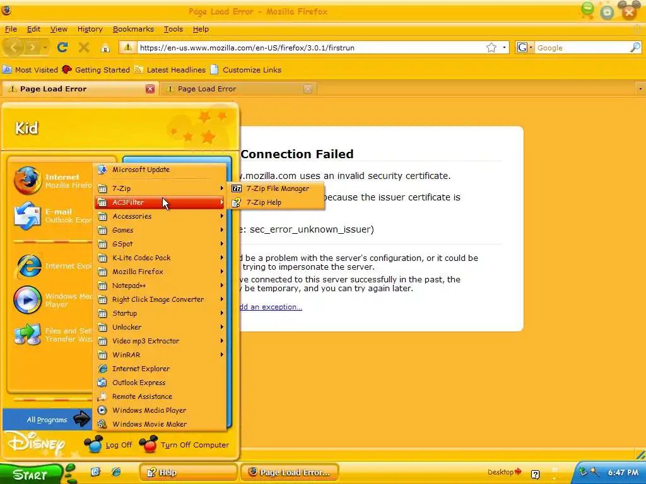Launch Internet Mozilla Firefox from Start menu
This screenshot has width=646, height=484.
tap(52, 181)
